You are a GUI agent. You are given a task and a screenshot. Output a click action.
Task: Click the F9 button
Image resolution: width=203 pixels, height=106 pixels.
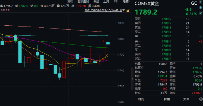116,1
